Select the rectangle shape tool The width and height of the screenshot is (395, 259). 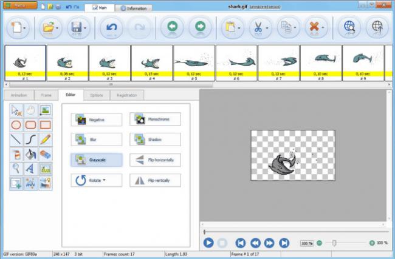(x=46, y=125)
